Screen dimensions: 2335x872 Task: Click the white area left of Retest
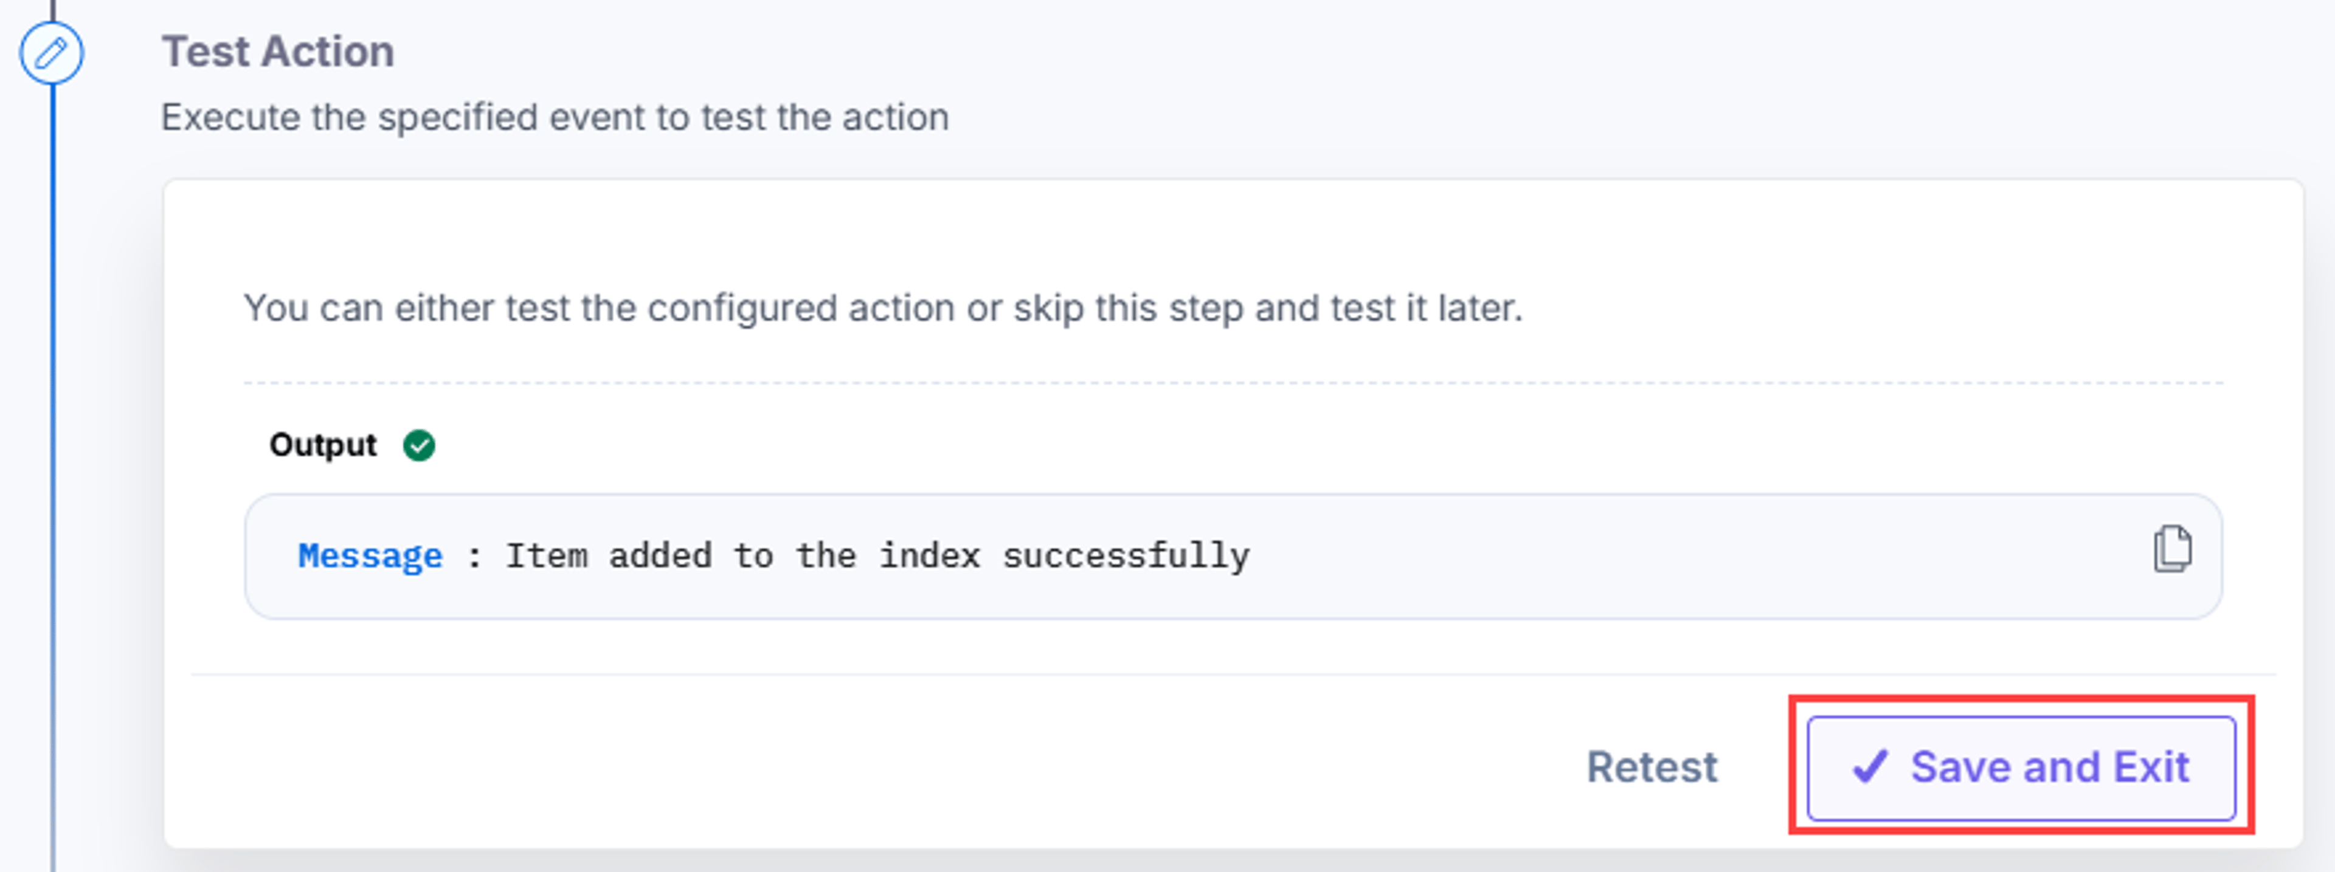click(870, 767)
